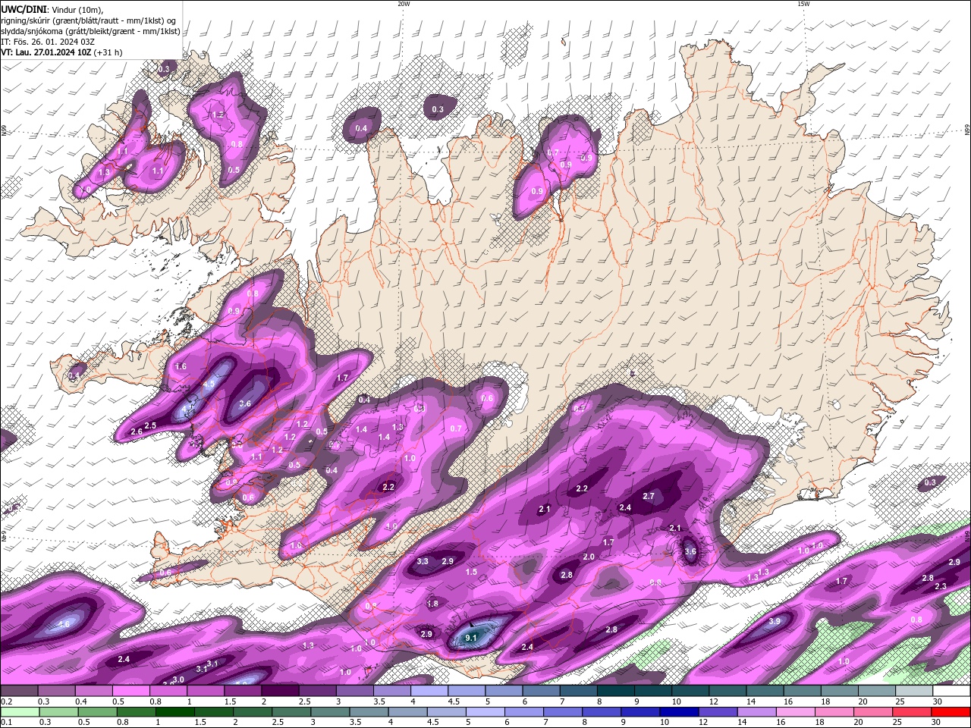Click the UWC/DINI title in the header box

coord(24,8)
